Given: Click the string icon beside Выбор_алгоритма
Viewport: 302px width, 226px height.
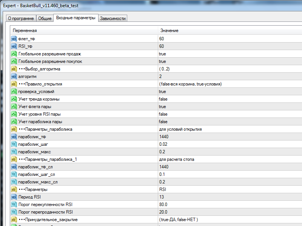Looking at the screenshot, I should point(14,69).
